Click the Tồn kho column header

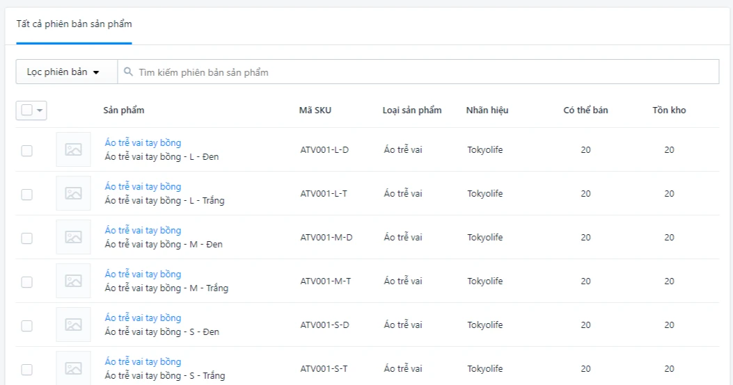pos(669,110)
